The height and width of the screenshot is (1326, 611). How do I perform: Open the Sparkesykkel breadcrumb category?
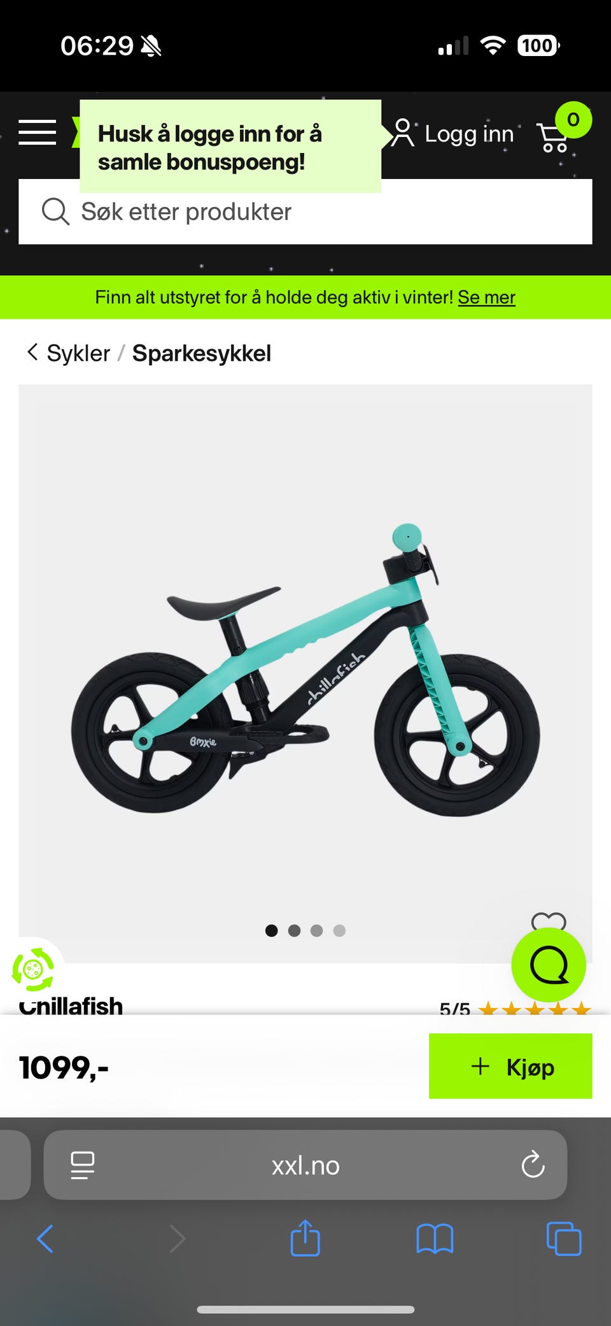pos(202,353)
